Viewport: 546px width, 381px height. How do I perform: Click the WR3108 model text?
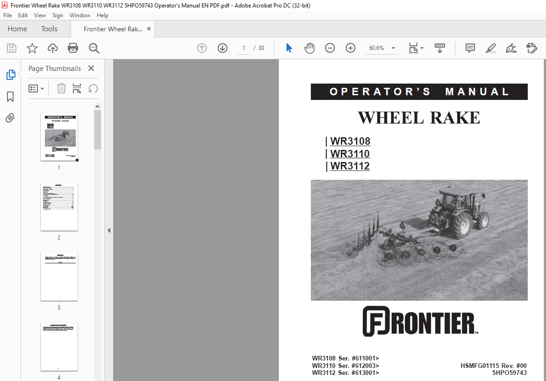click(x=350, y=141)
